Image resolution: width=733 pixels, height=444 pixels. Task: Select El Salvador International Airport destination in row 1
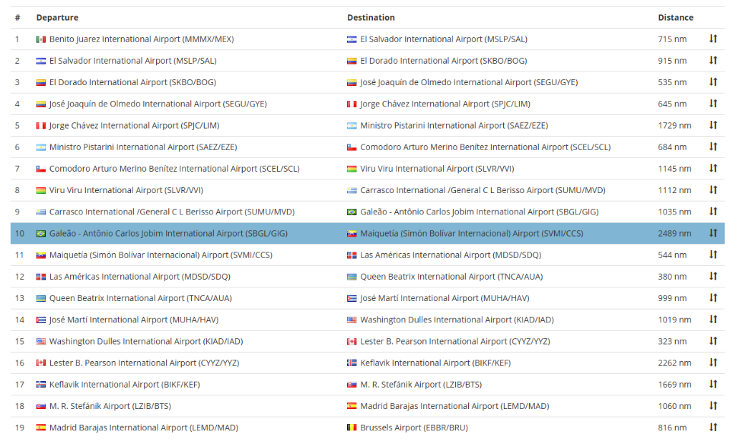point(444,39)
